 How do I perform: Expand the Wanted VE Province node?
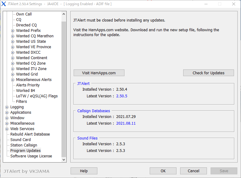pyautogui.click(x=13, y=47)
